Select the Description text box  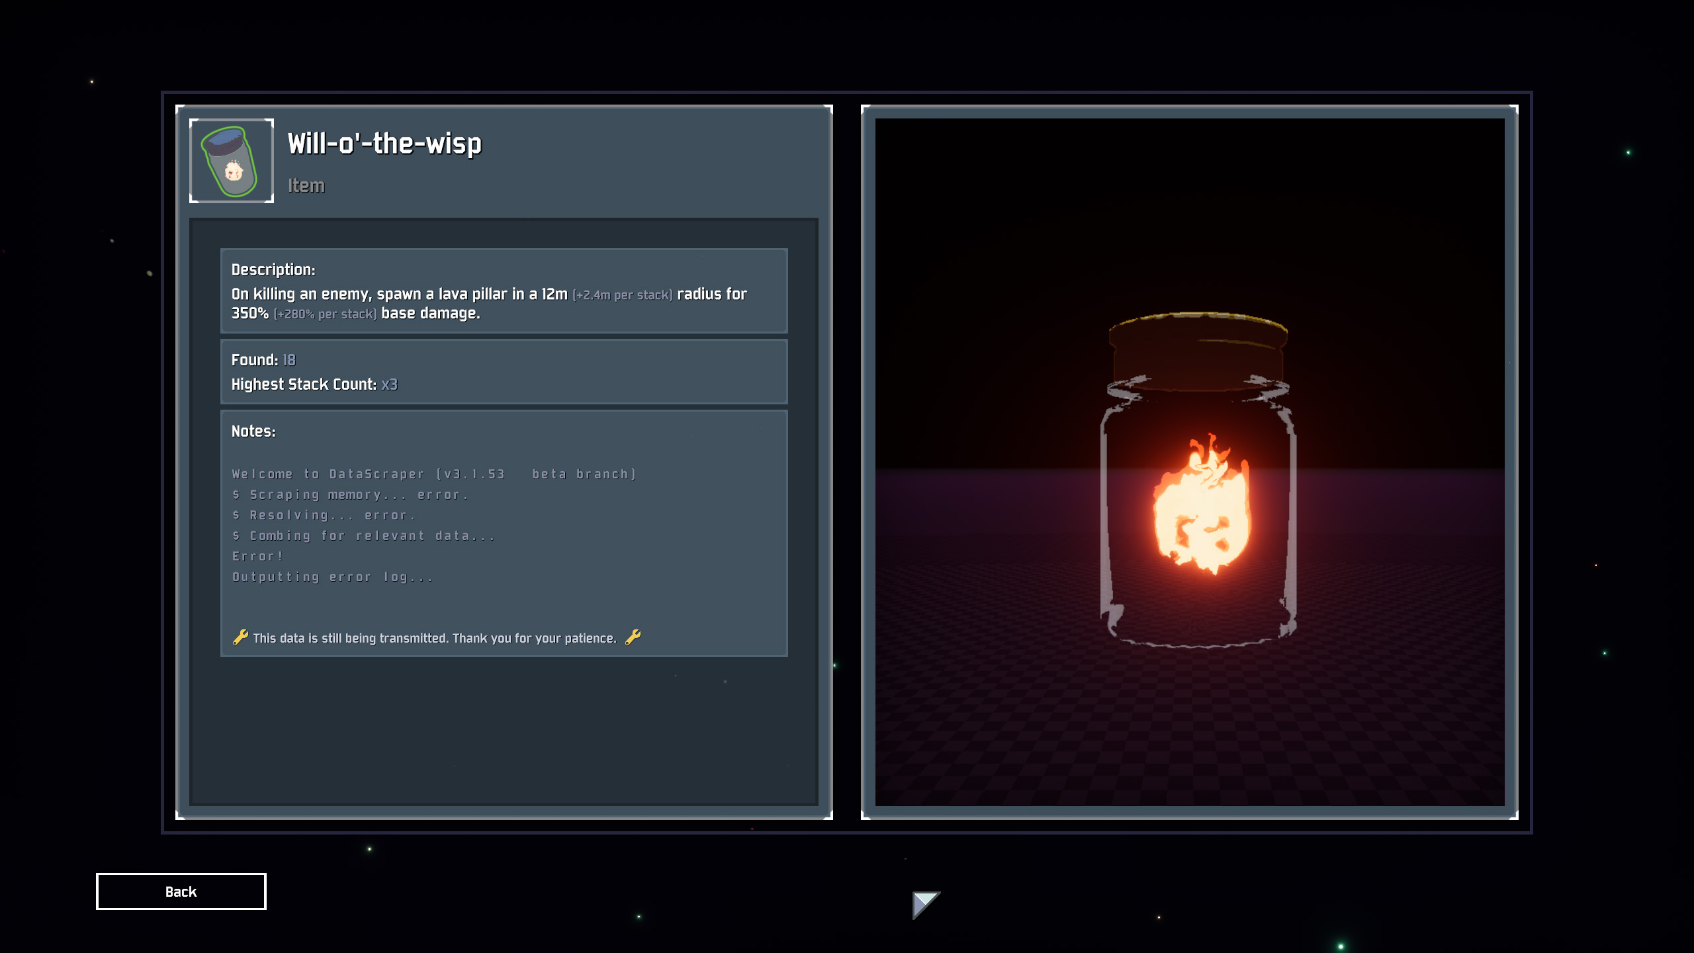tap(504, 291)
